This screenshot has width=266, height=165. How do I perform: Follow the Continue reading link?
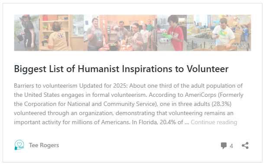coord(214,122)
